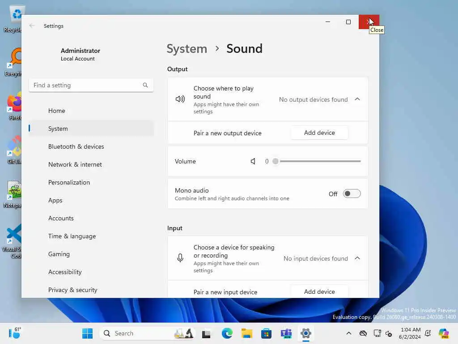This screenshot has height=344, width=458.
Task: Click Add device for new output device
Action: click(x=319, y=133)
